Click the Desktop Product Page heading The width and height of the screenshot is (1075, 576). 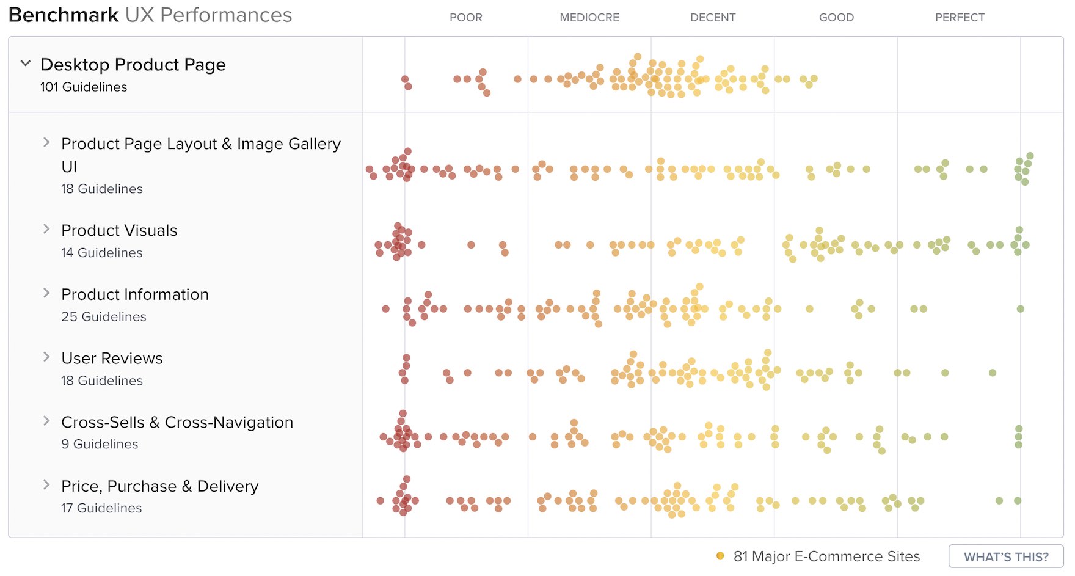(133, 65)
